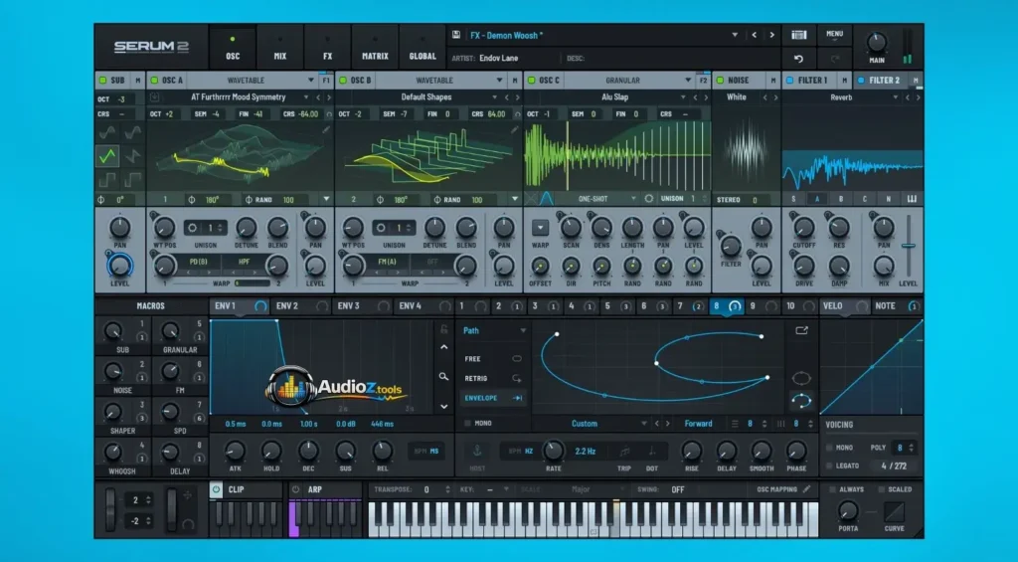Screen dimensions: 1018x562
Task: Toggle the OSC B enable switch
Action: (x=343, y=80)
